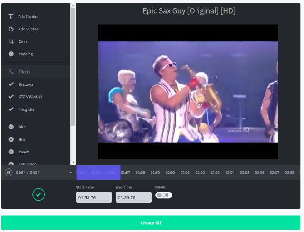The height and width of the screenshot is (232, 304).
Task: Jump to 02:01 on the timeline
Action: click(x=185, y=173)
